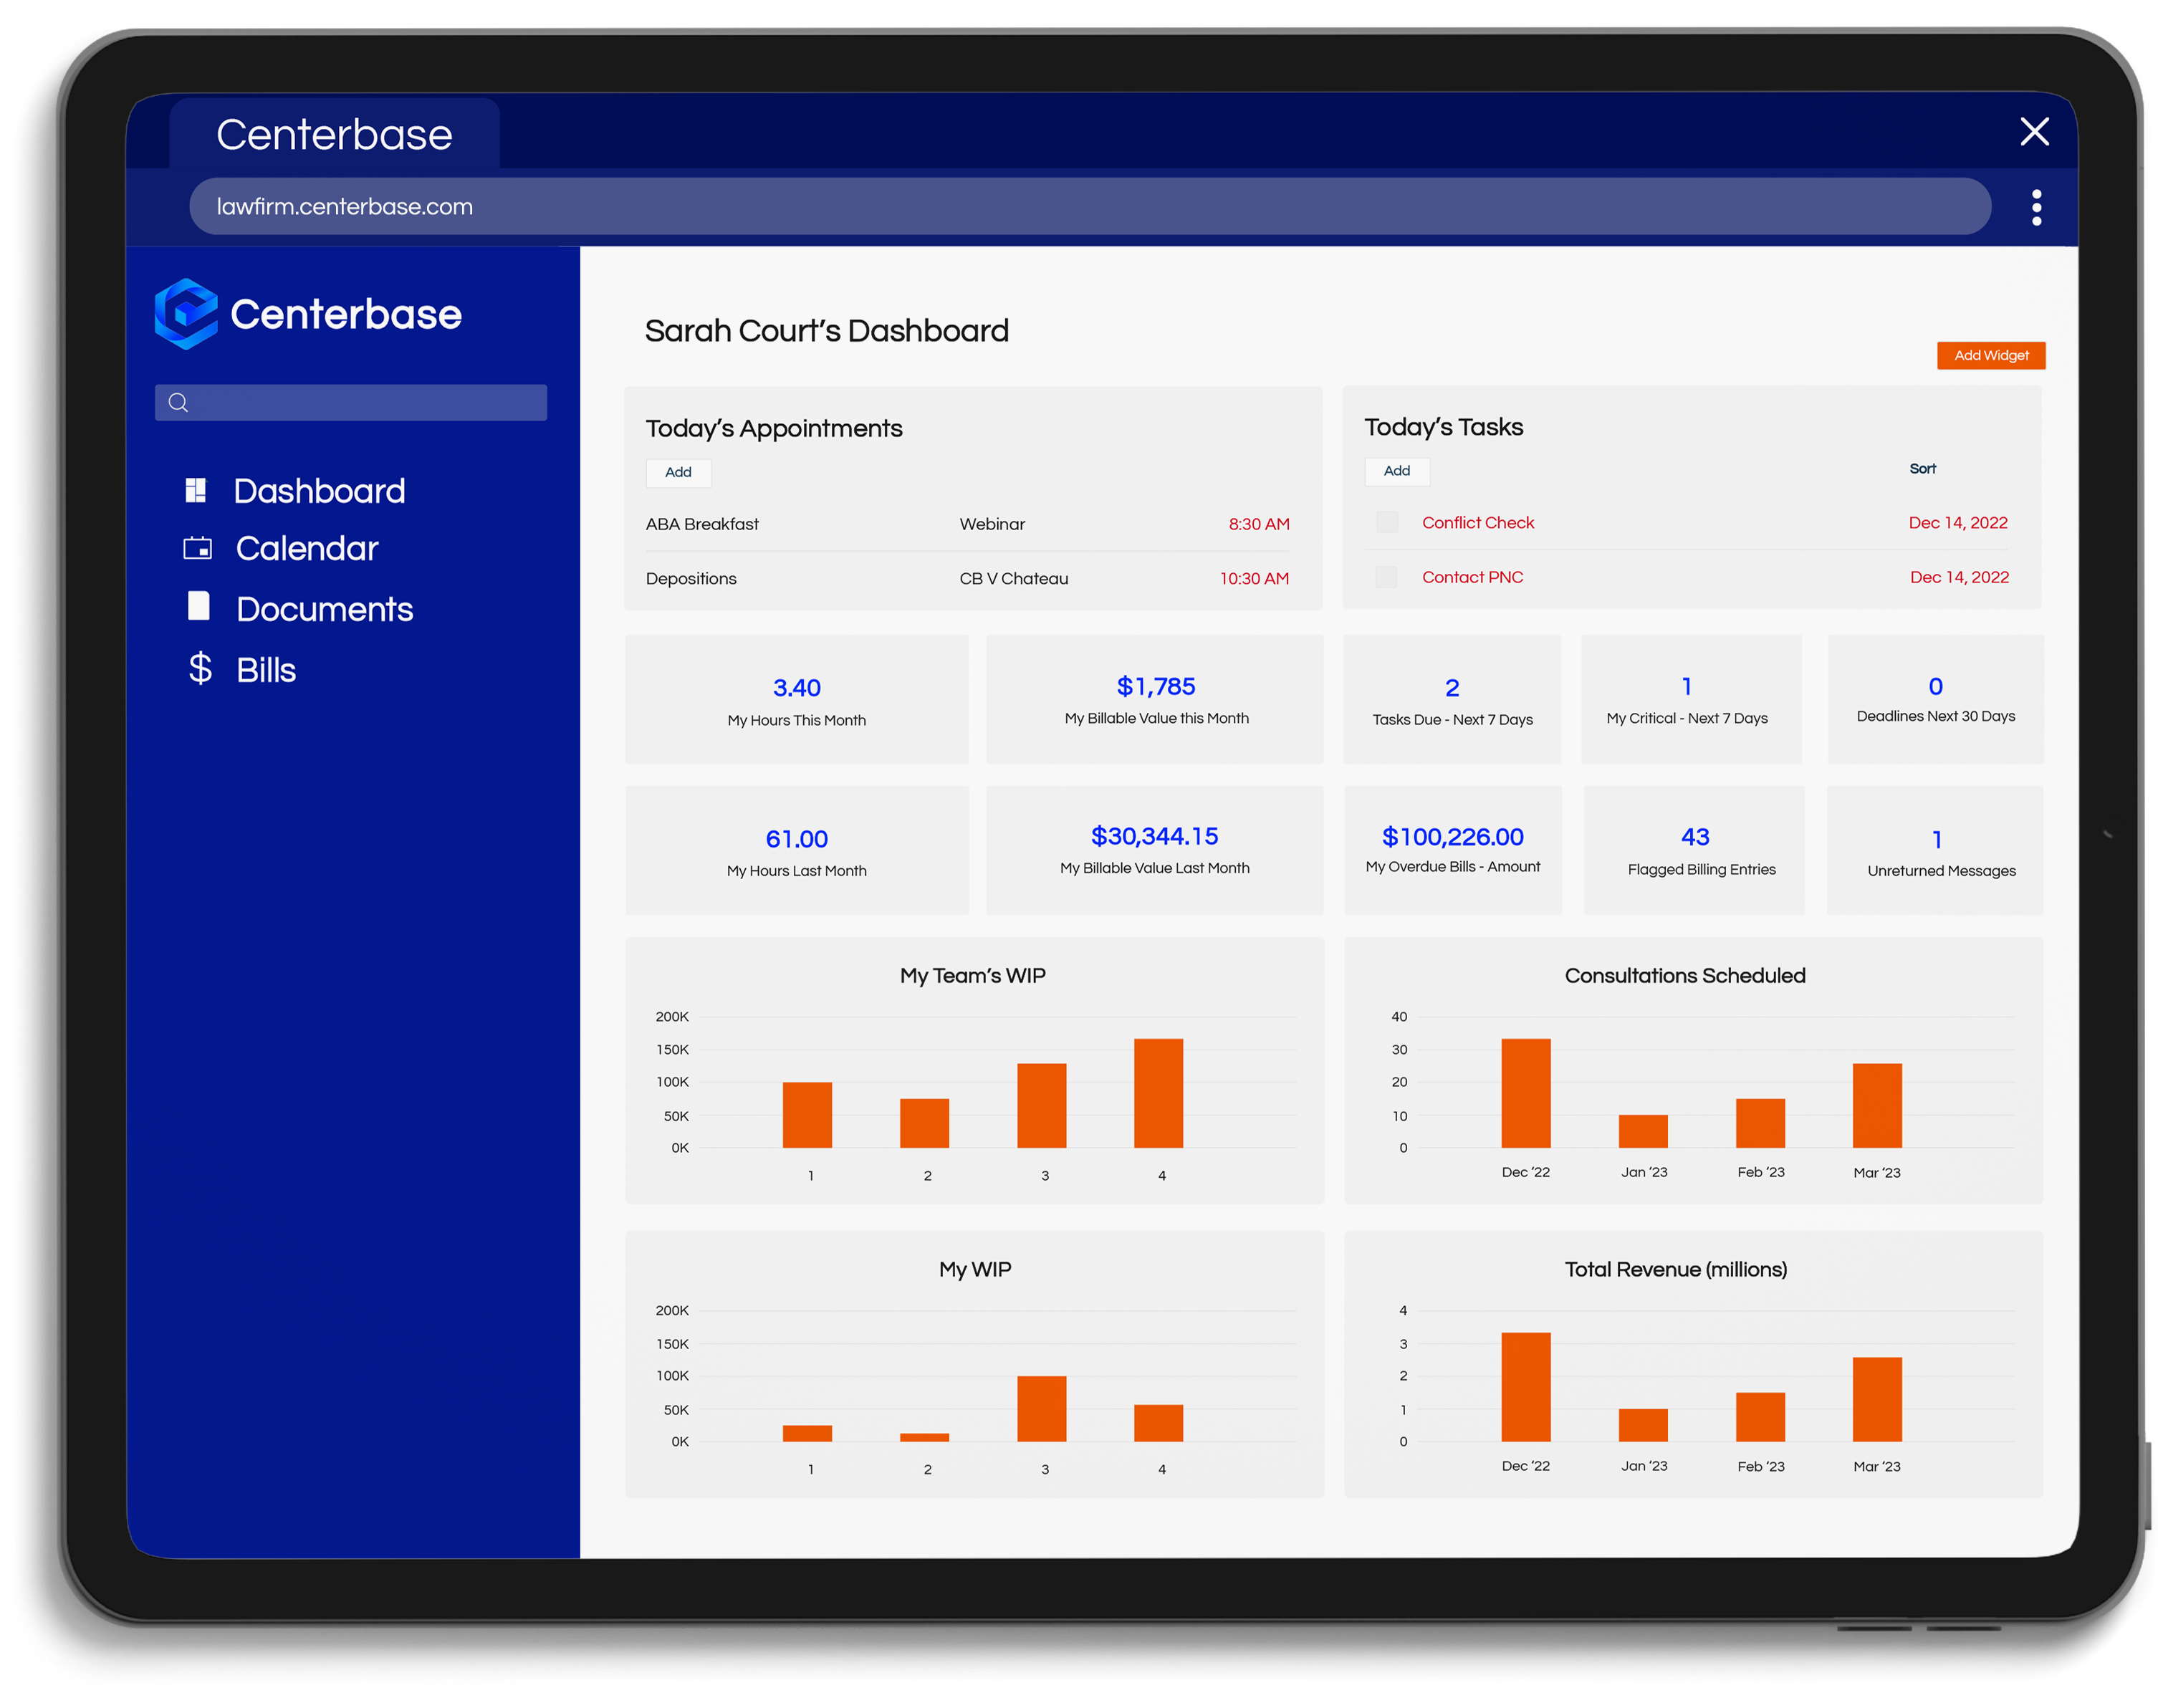The height and width of the screenshot is (1708, 2158).
Task: Add a new task in Today's Tasks
Action: [1396, 471]
